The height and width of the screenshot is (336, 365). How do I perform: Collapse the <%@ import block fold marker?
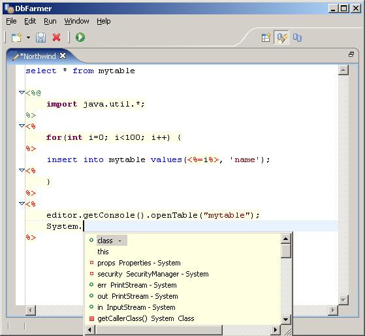(22, 93)
